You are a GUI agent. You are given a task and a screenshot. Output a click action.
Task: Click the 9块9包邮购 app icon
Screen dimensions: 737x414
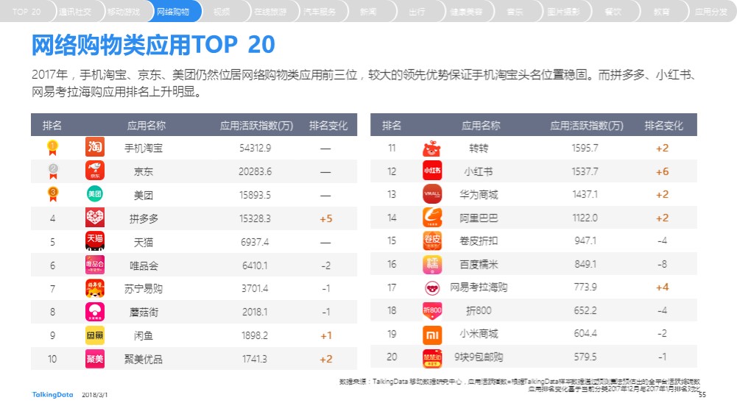432,359
